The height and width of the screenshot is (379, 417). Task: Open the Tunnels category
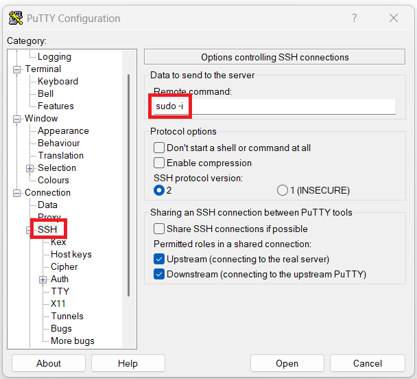(x=67, y=316)
